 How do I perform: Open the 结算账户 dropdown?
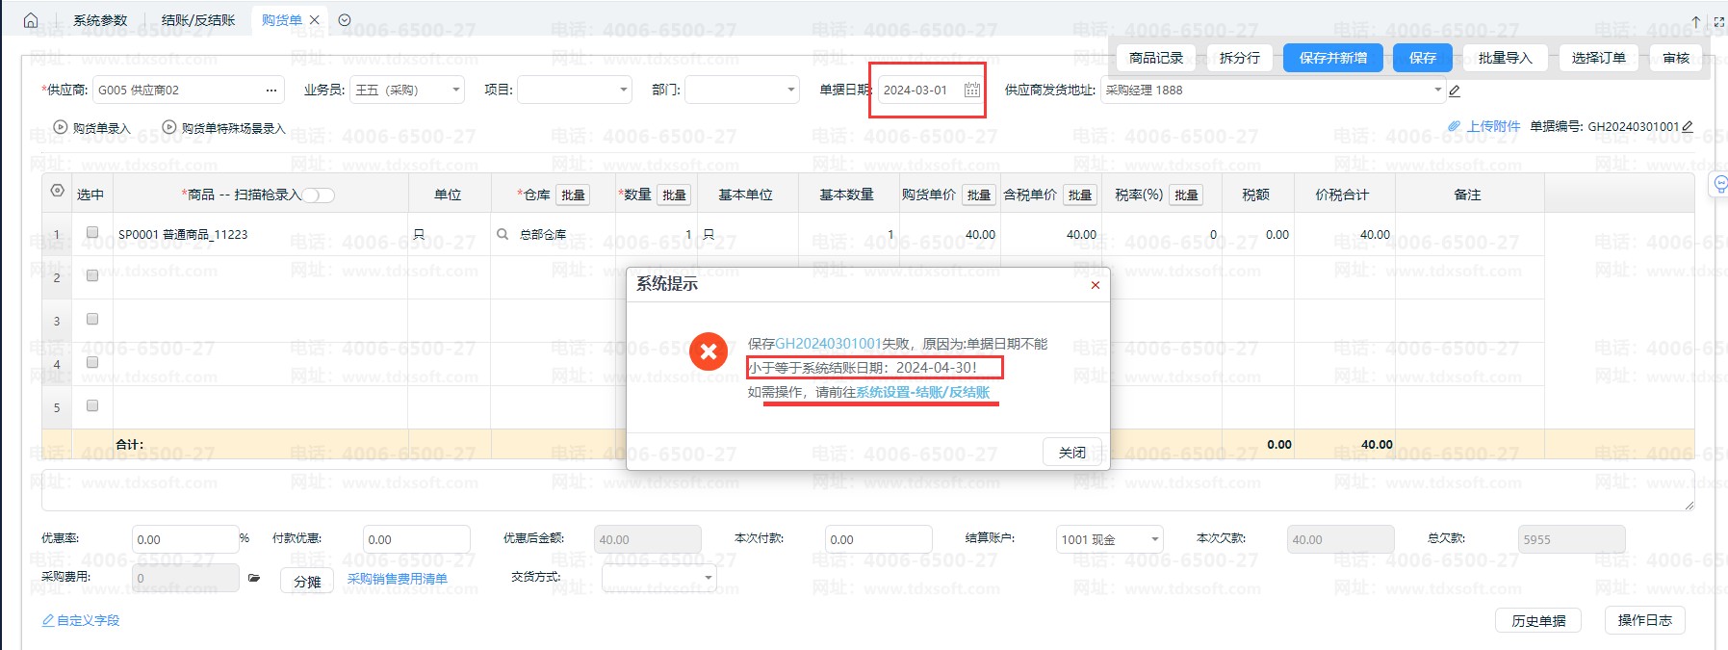click(1154, 539)
